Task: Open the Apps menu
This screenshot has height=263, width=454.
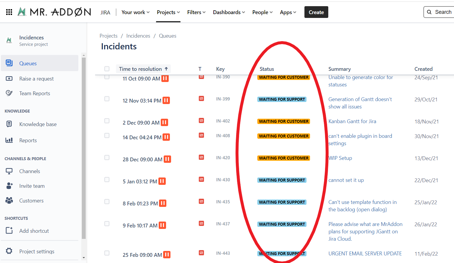Action: pos(288,12)
